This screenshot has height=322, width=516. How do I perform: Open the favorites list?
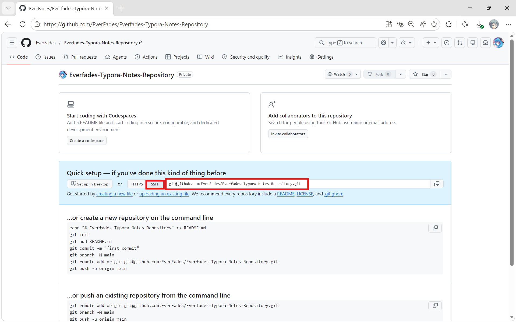click(465, 24)
